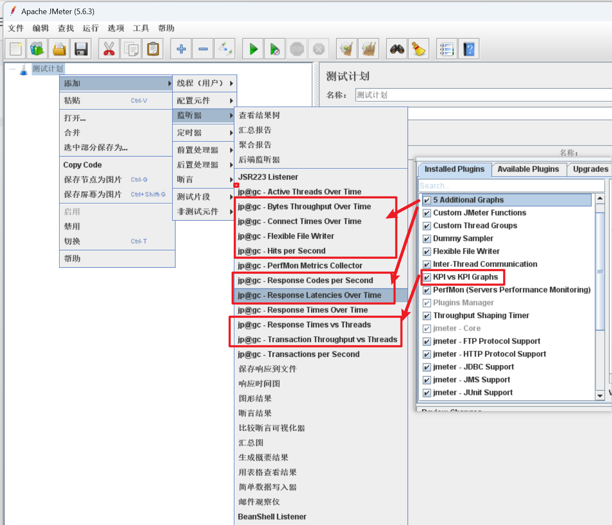Toggle KPI vs KPI Graphs checkbox

pos(427,277)
